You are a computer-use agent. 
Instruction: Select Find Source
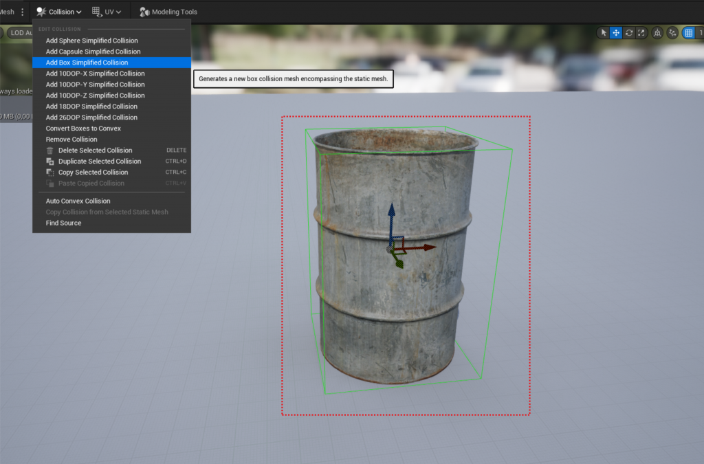(x=112, y=223)
